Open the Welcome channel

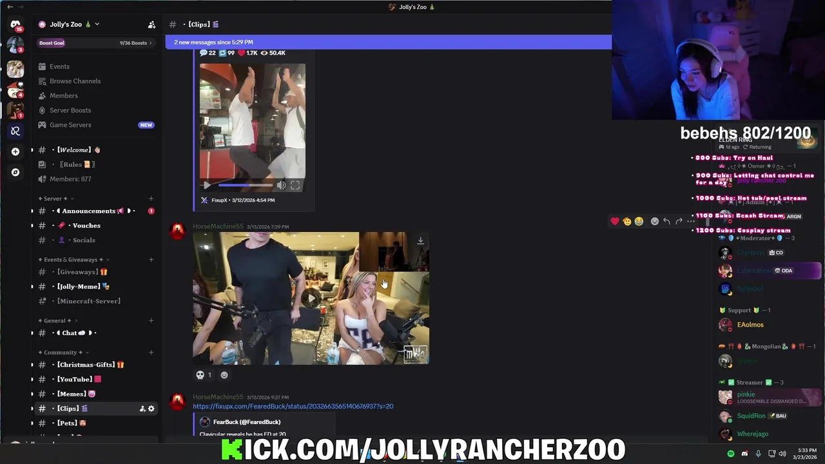pyautogui.click(x=95, y=150)
